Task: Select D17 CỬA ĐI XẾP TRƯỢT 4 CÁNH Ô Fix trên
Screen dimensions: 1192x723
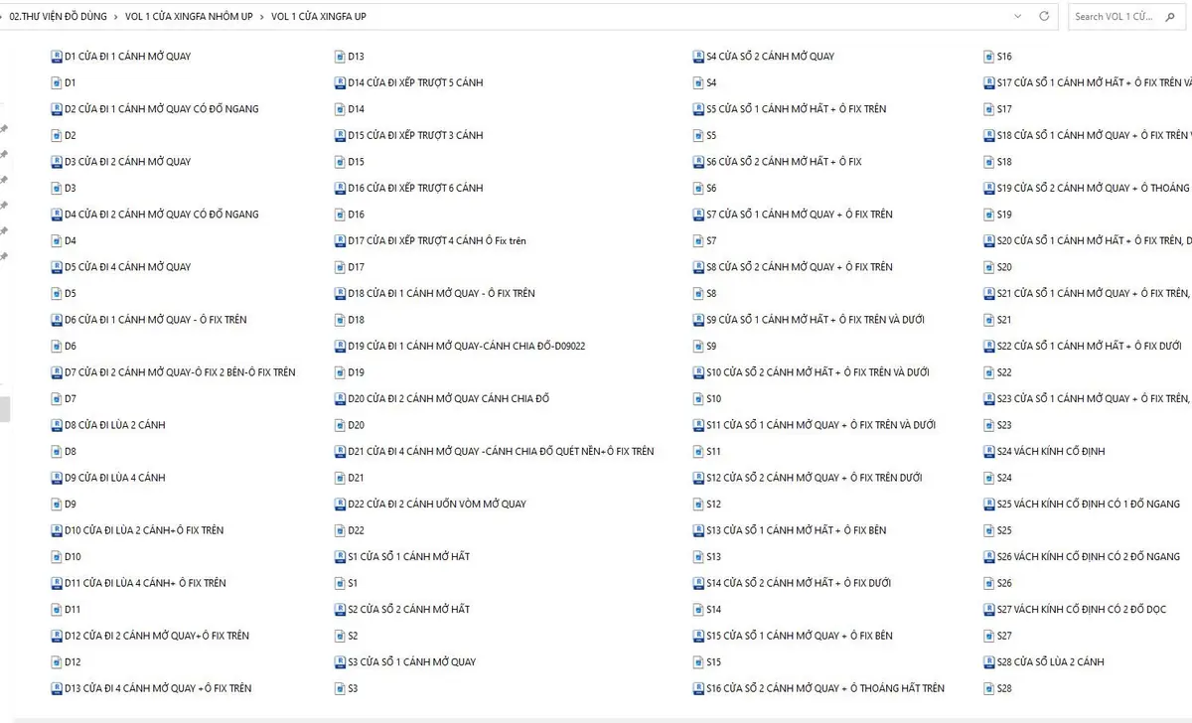Action: pos(431,240)
